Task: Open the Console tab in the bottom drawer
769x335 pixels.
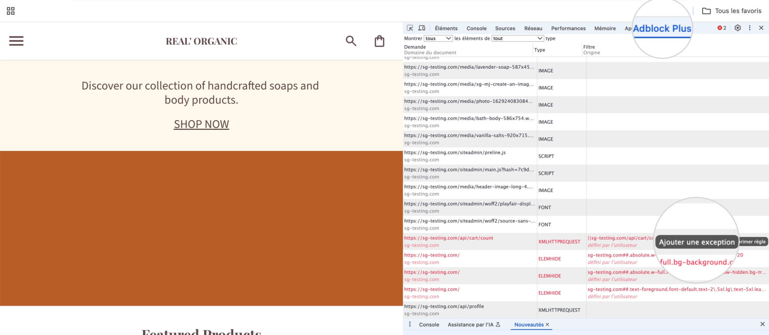Action: pos(429,325)
